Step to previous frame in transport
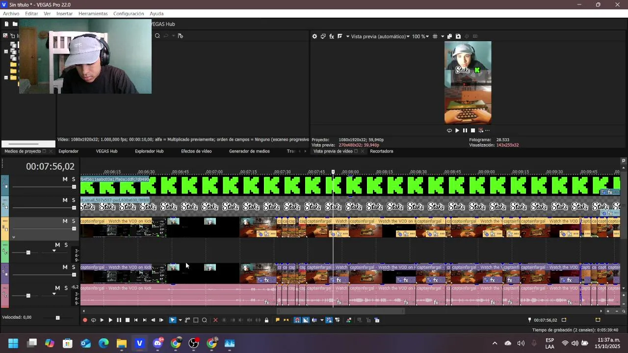The height and width of the screenshot is (353, 628). [x=153, y=320]
